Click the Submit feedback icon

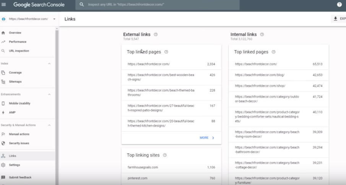point(3,177)
